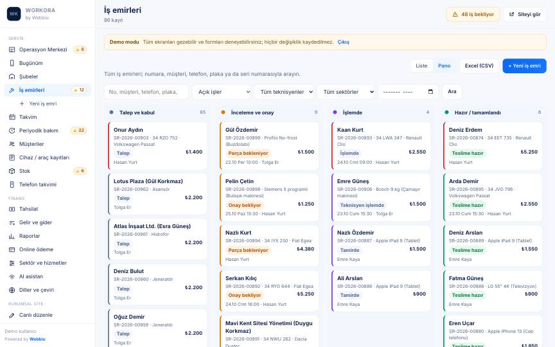Screen dimensions: 555x347
Task: Open the Açık işler status dropdown
Action: 222,92
